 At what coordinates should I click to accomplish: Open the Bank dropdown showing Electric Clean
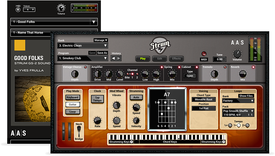coord(83,46)
